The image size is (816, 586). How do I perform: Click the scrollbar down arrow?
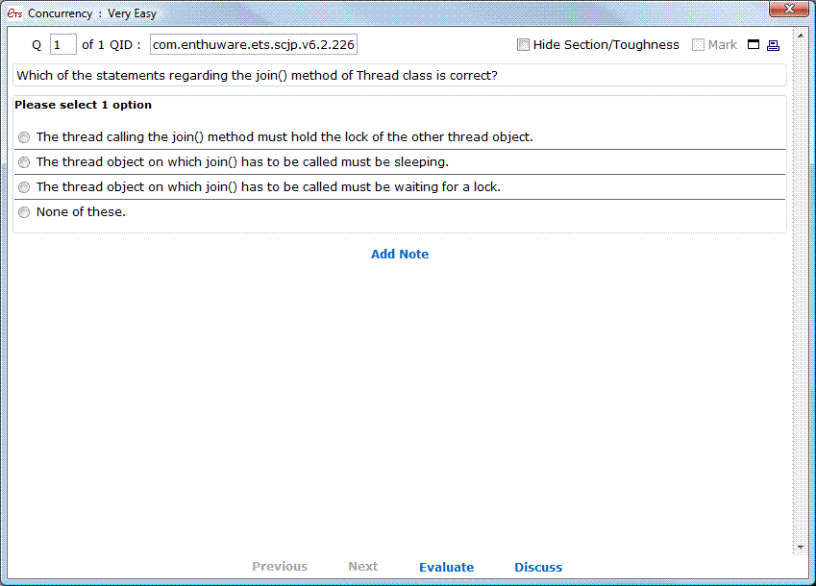(802, 548)
